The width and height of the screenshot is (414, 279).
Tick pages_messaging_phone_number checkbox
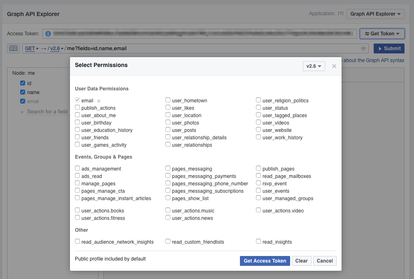point(168,183)
